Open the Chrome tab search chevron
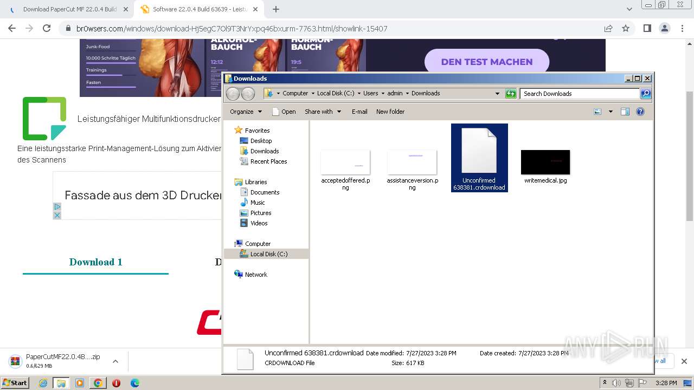Viewport: 694px width, 390px height. point(629,9)
